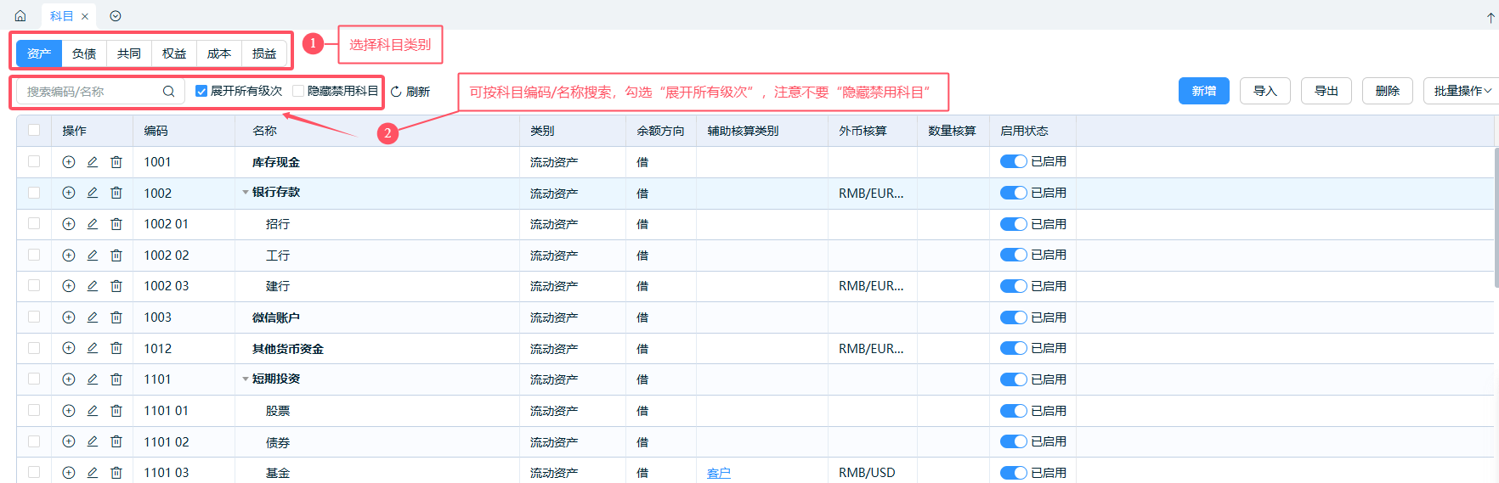Image resolution: width=1499 pixels, height=483 pixels.
Task: Collapse the 短期投资 tree row
Action: 246,379
